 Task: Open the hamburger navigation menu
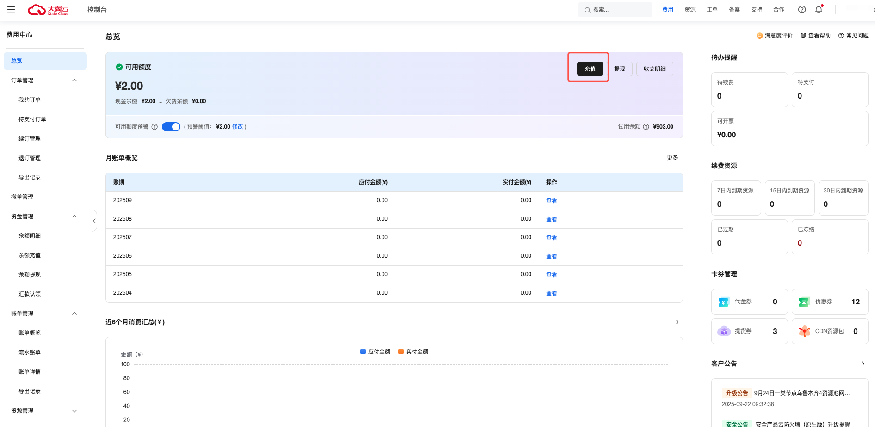pyautogui.click(x=11, y=10)
